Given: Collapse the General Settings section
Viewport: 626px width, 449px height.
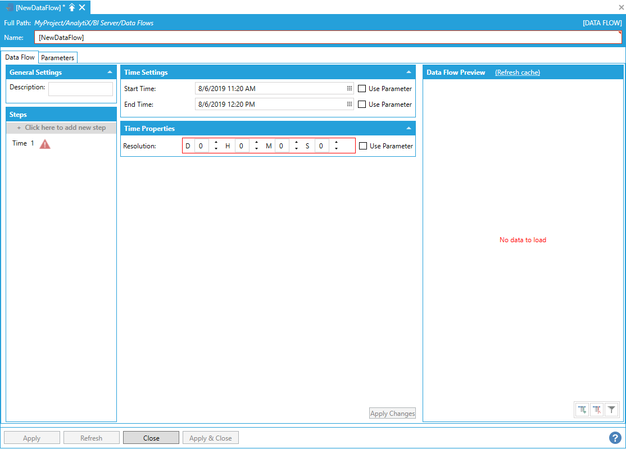Looking at the screenshot, I should [x=110, y=72].
